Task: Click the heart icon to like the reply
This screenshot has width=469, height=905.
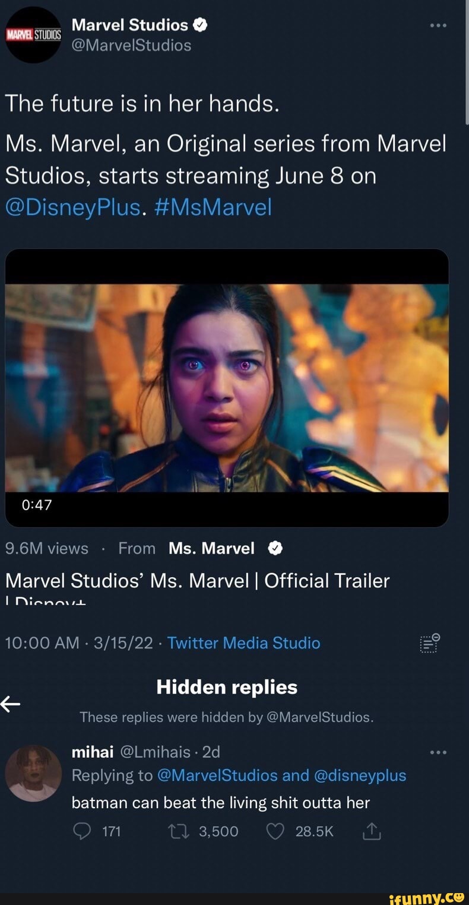Action: click(275, 831)
